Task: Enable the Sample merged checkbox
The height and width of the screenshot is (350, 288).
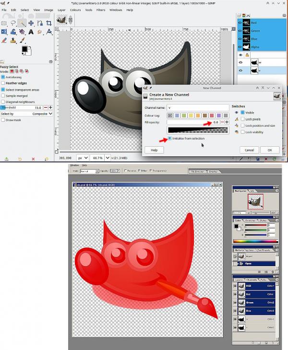Action: pyautogui.click(x=3, y=95)
